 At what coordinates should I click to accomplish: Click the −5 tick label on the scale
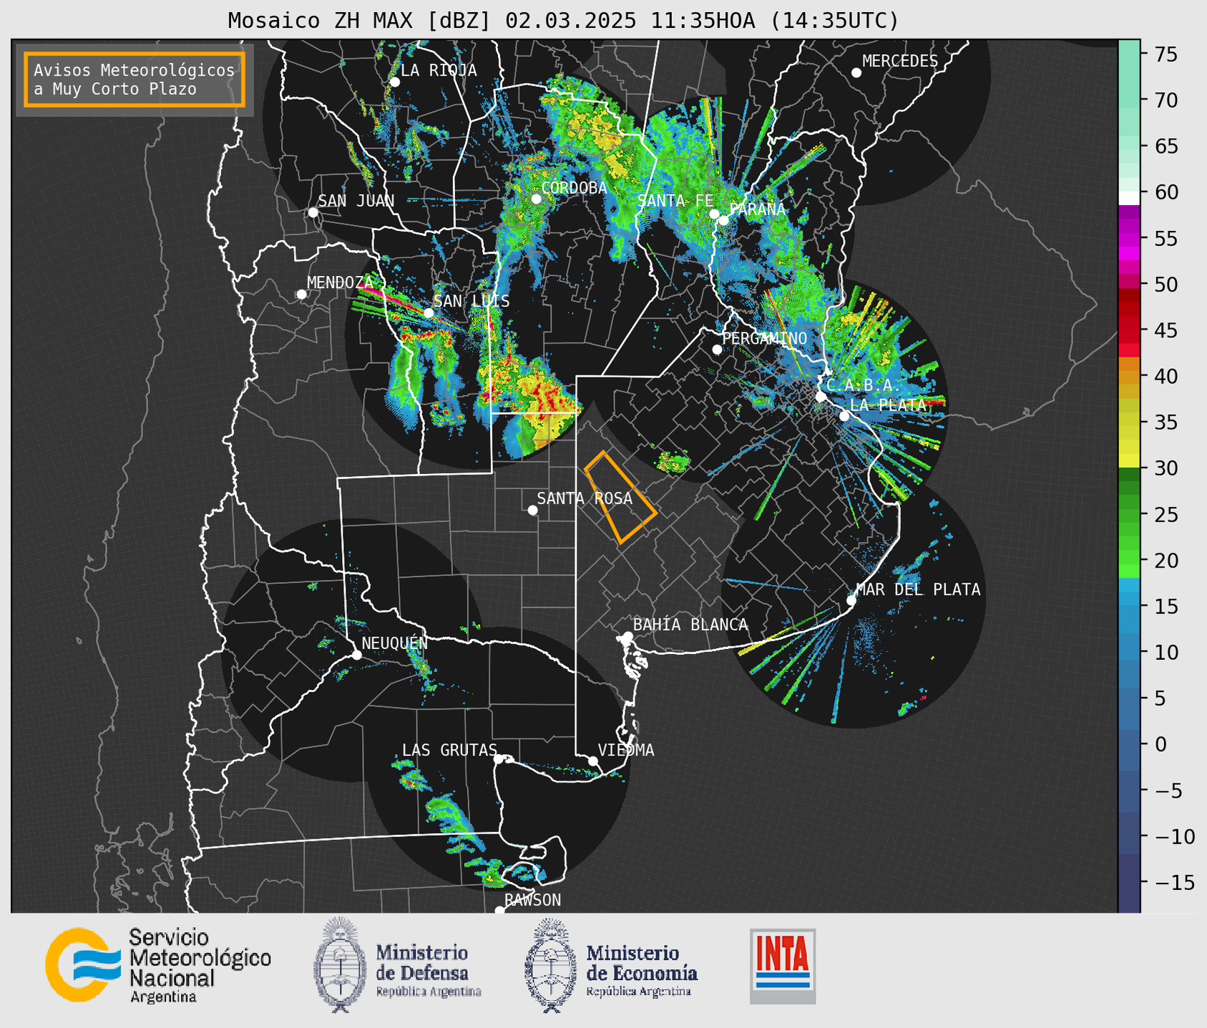coord(1168,790)
